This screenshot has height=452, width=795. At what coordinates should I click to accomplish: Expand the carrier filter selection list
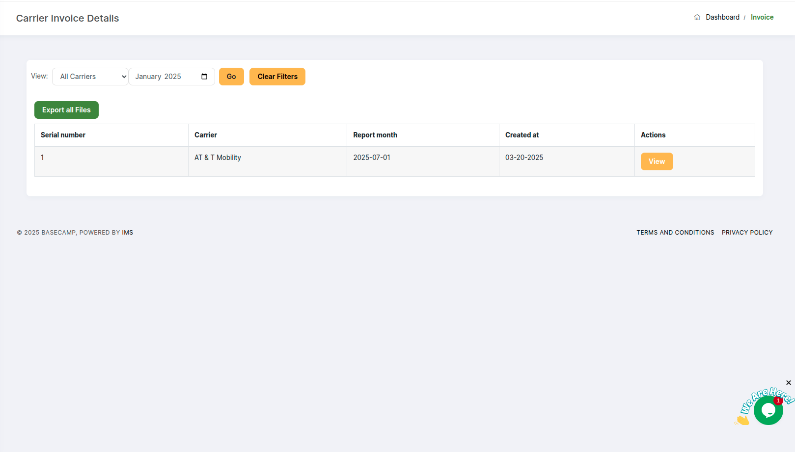point(90,76)
